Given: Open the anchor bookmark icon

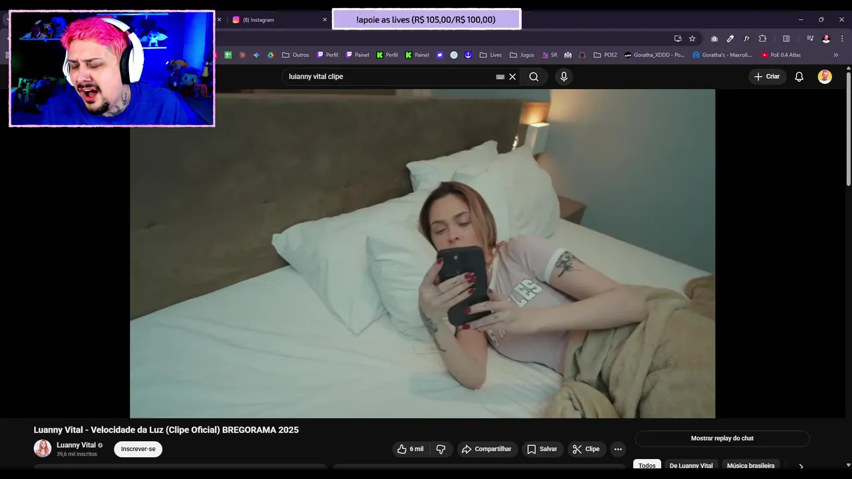Looking at the screenshot, I should click(468, 55).
